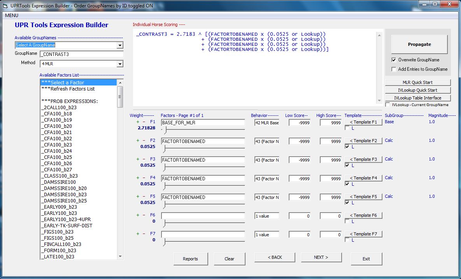Increase F2 weight with plus sign

tap(138, 140)
